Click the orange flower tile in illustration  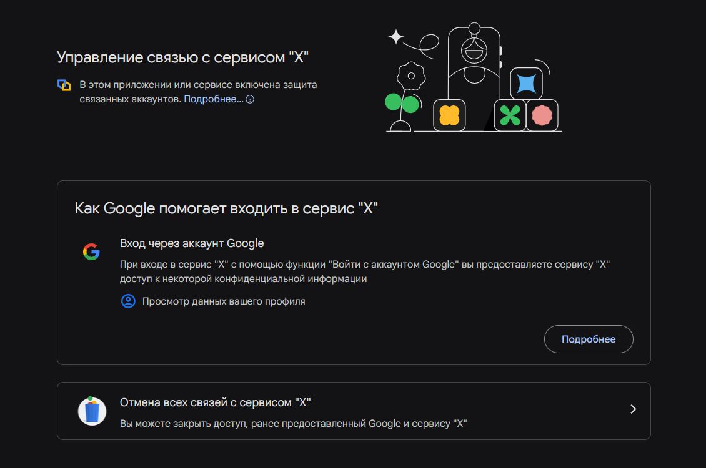click(449, 115)
